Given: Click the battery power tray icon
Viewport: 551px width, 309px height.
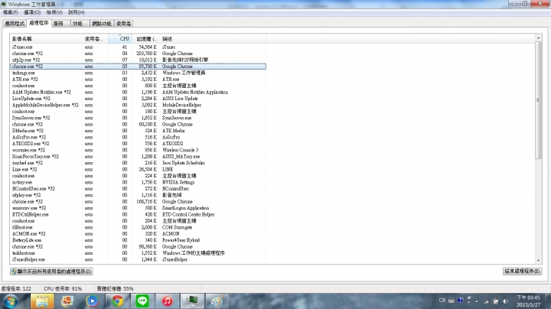Looking at the screenshot, I should [496, 301].
